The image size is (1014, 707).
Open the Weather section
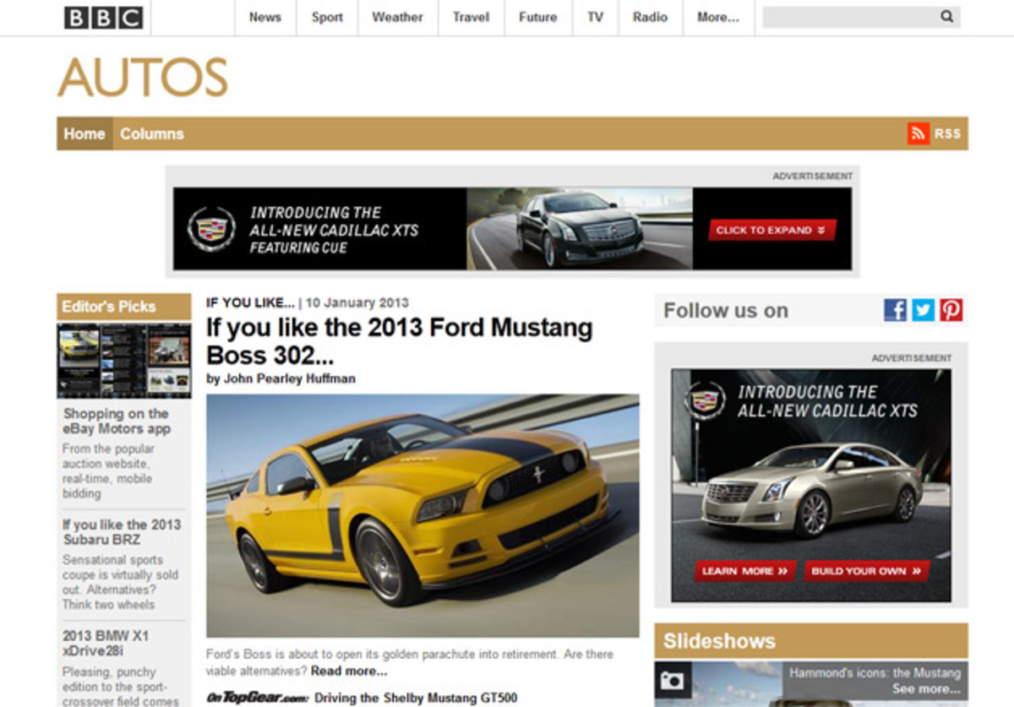[397, 16]
